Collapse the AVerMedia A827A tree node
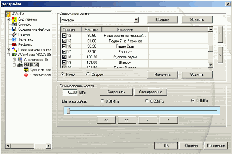This screenshot has width=232, height=154. coord(8,55)
